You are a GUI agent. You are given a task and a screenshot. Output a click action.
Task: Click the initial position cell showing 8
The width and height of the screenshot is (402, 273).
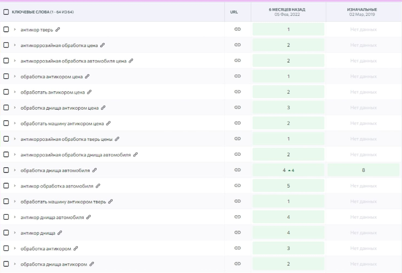coord(363,170)
